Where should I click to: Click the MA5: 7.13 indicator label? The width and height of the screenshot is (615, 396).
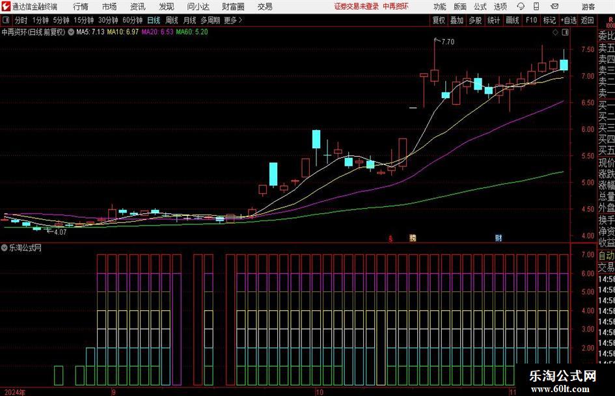coord(90,32)
